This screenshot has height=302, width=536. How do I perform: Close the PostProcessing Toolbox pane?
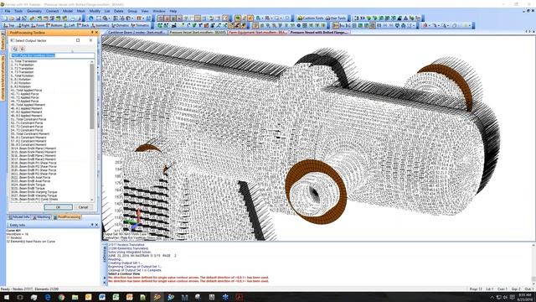coord(97,32)
